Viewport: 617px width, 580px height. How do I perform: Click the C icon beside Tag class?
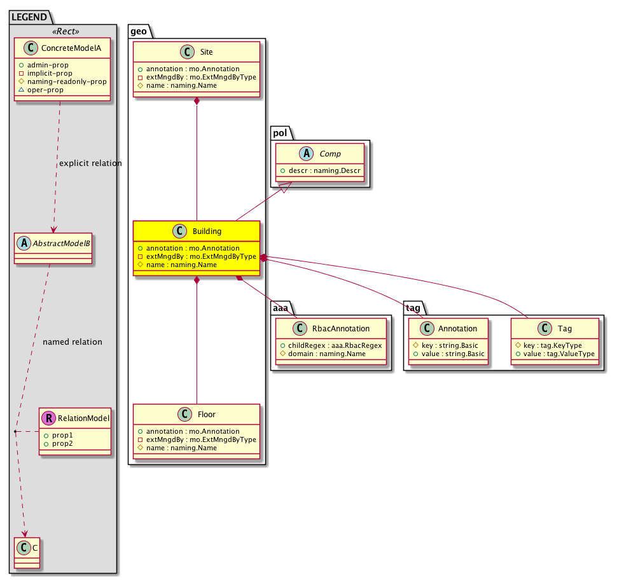(546, 329)
